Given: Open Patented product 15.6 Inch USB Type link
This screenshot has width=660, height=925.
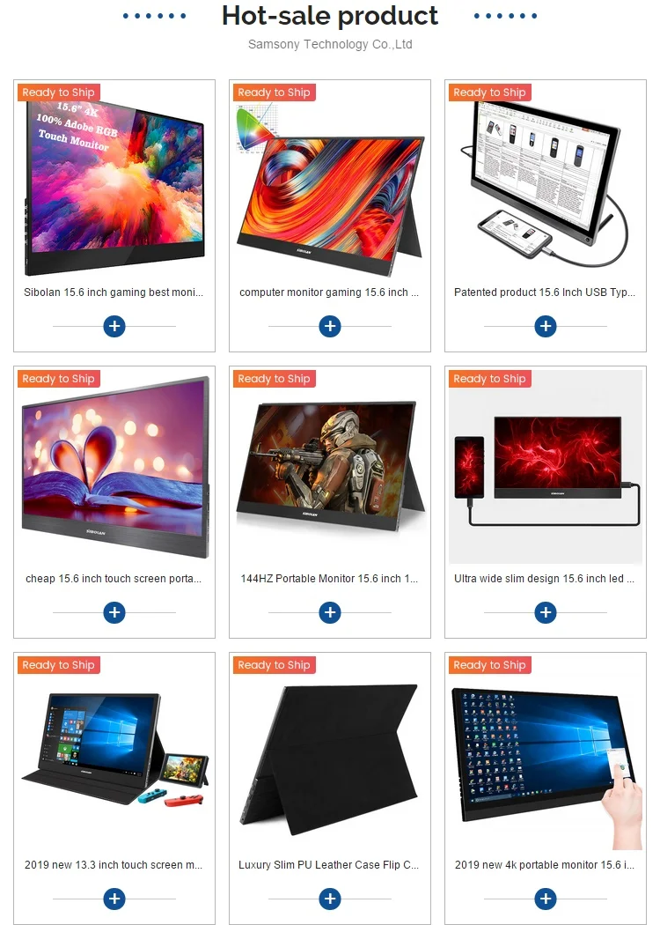Looking at the screenshot, I should (545, 292).
